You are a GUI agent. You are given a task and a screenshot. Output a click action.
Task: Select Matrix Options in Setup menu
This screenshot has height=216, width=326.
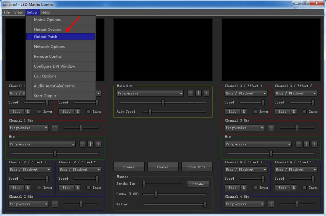[x=61, y=20]
